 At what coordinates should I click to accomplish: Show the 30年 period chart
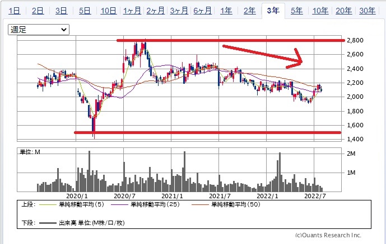(368, 11)
